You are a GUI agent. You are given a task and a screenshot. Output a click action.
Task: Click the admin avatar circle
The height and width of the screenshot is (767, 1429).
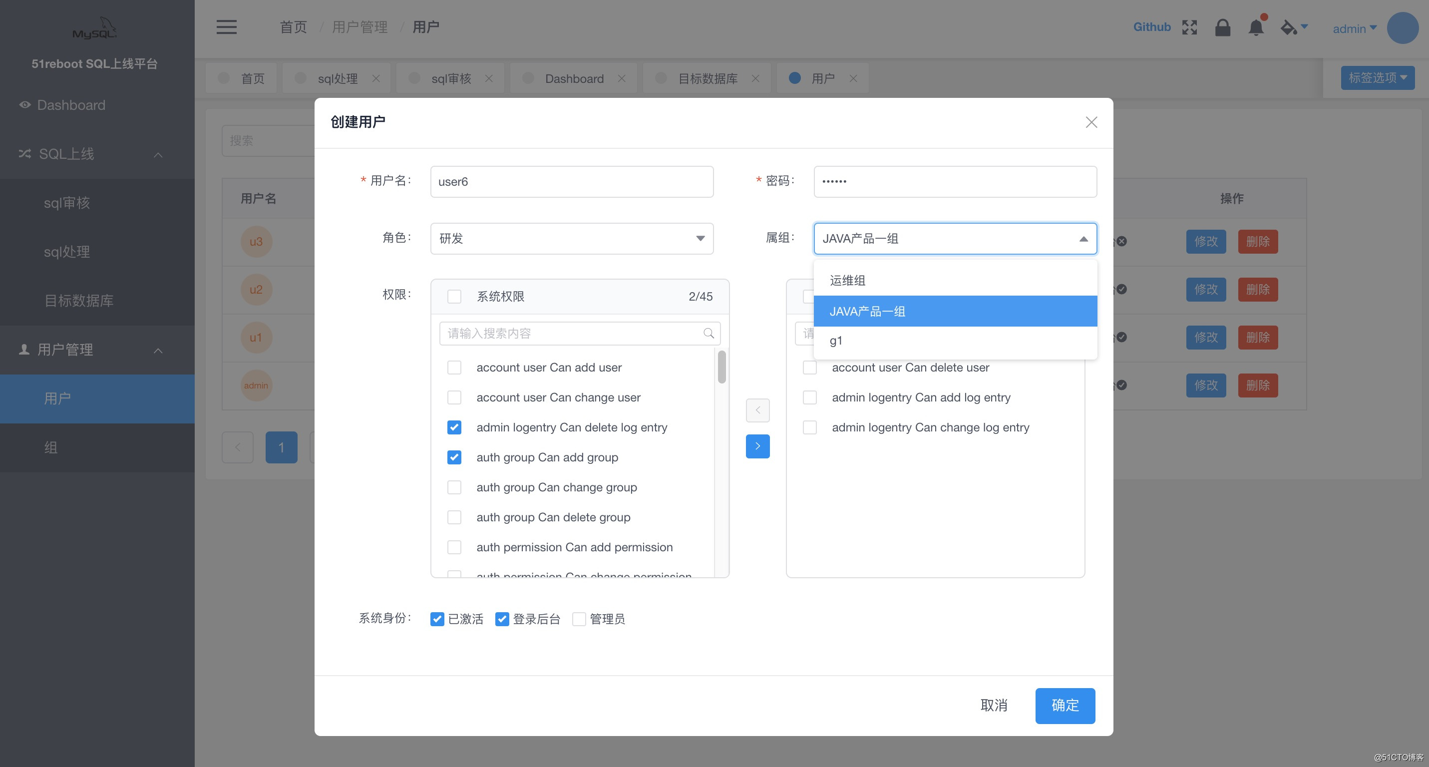coord(1403,28)
